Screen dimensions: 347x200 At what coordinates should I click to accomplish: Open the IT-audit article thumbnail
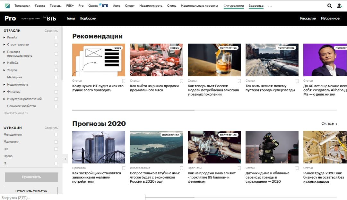click(99, 60)
